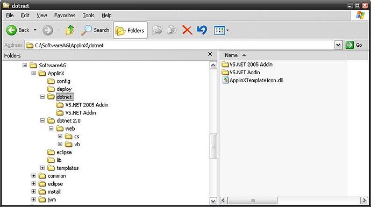Open the Search pane
371x207 pixels.
point(95,30)
